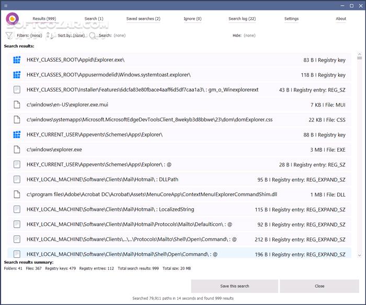Switch to the Saved searches (2) tab
The height and width of the screenshot is (305, 366).
pyautogui.click(x=143, y=19)
